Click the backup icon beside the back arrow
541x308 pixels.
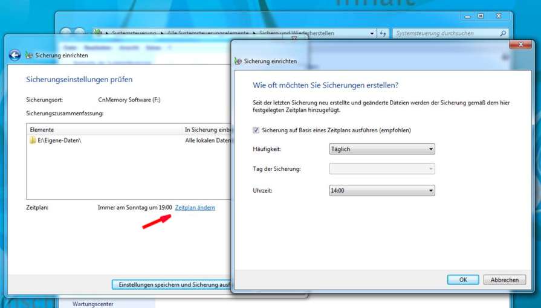click(29, 55)
